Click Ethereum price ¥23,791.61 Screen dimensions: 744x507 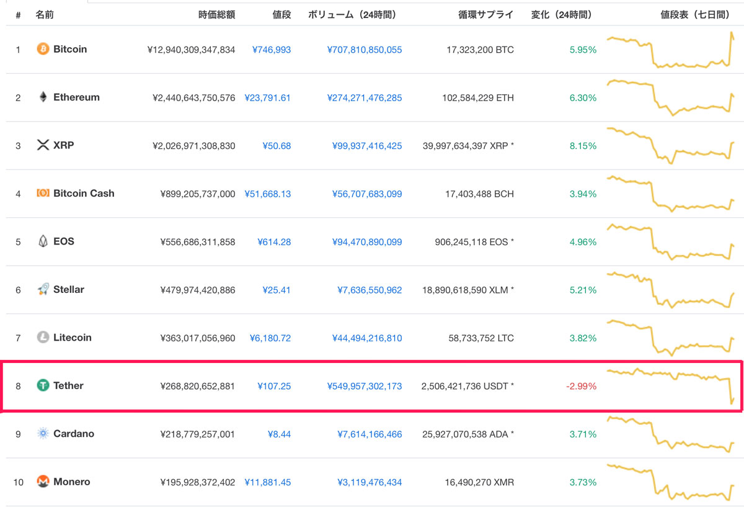(267, 98)
